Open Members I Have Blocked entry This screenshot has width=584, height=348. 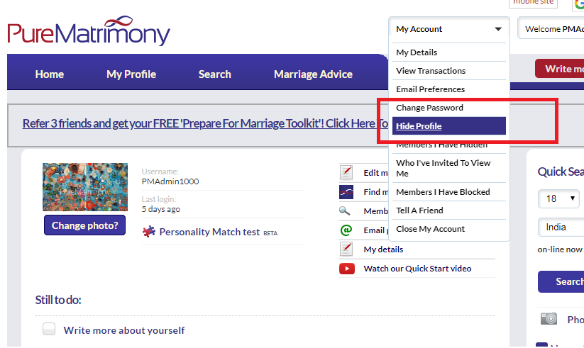click(x=448, y=192)
